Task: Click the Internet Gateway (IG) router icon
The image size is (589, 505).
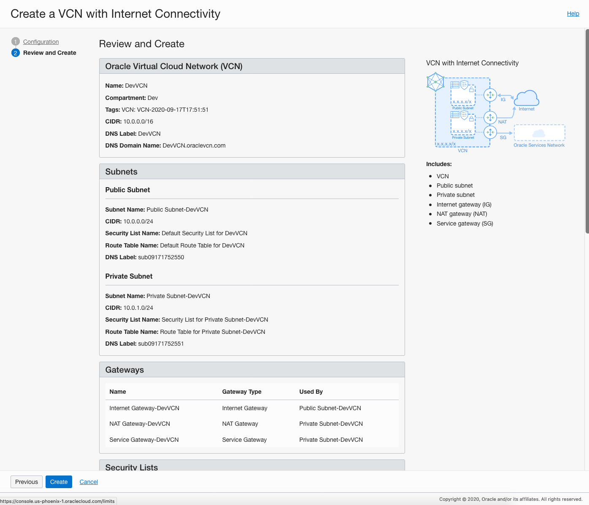Action: pyautogui.click(x=490, y=95)
